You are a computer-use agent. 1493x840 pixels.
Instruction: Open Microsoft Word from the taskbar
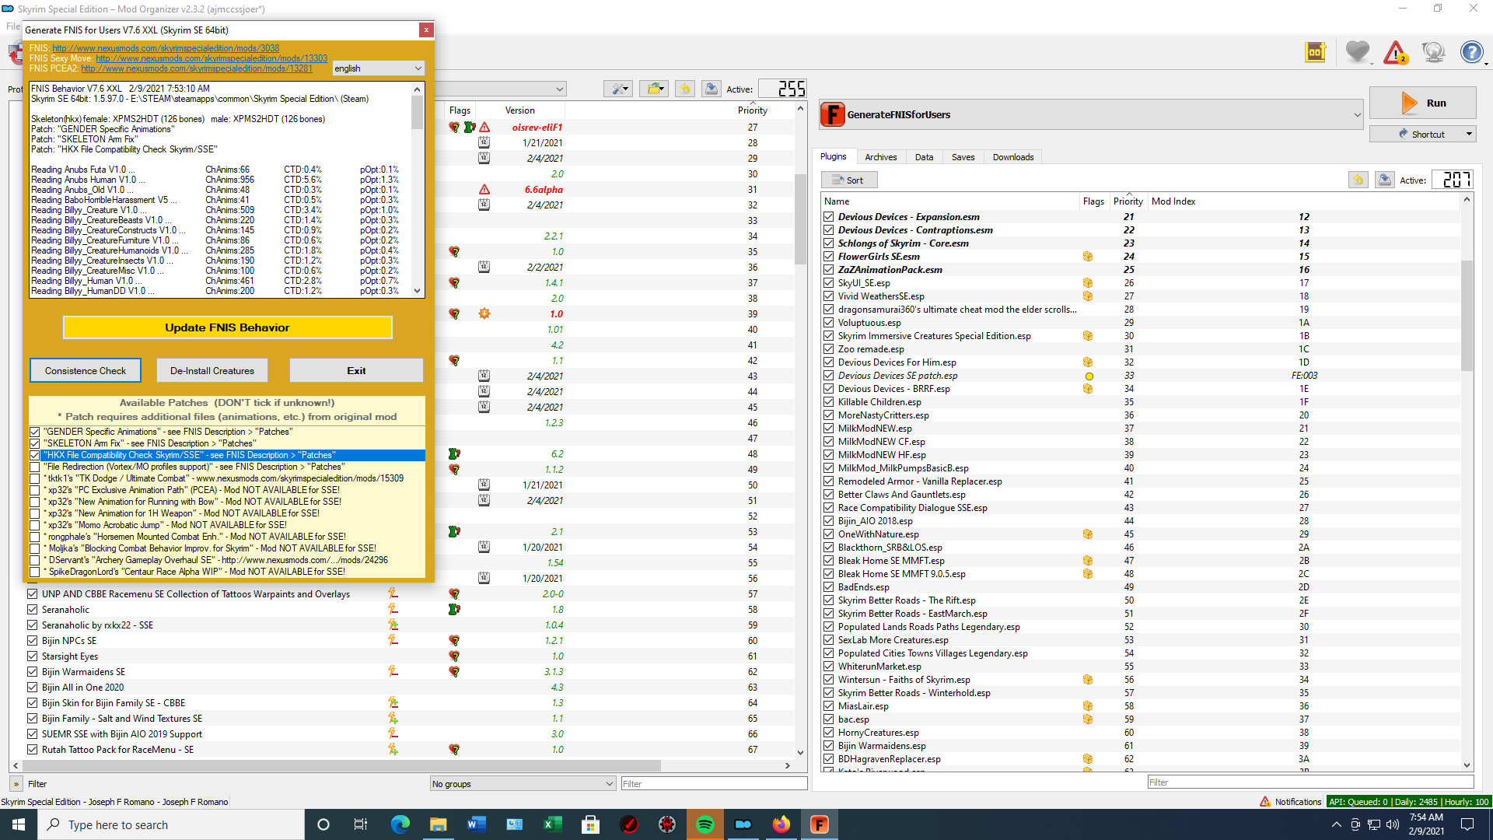(x=477, y=824)
